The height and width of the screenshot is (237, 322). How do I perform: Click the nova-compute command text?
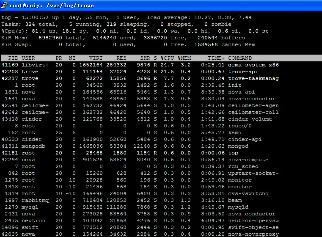[248, 160]
